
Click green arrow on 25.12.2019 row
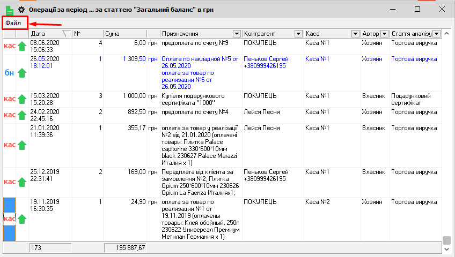point(22,182)
